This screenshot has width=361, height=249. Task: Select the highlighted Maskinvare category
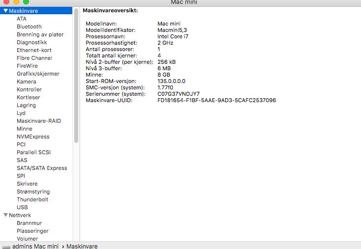pos(36,11)
